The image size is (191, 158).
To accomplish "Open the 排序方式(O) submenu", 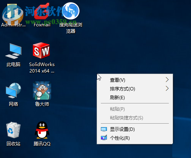I will point(135,89).
